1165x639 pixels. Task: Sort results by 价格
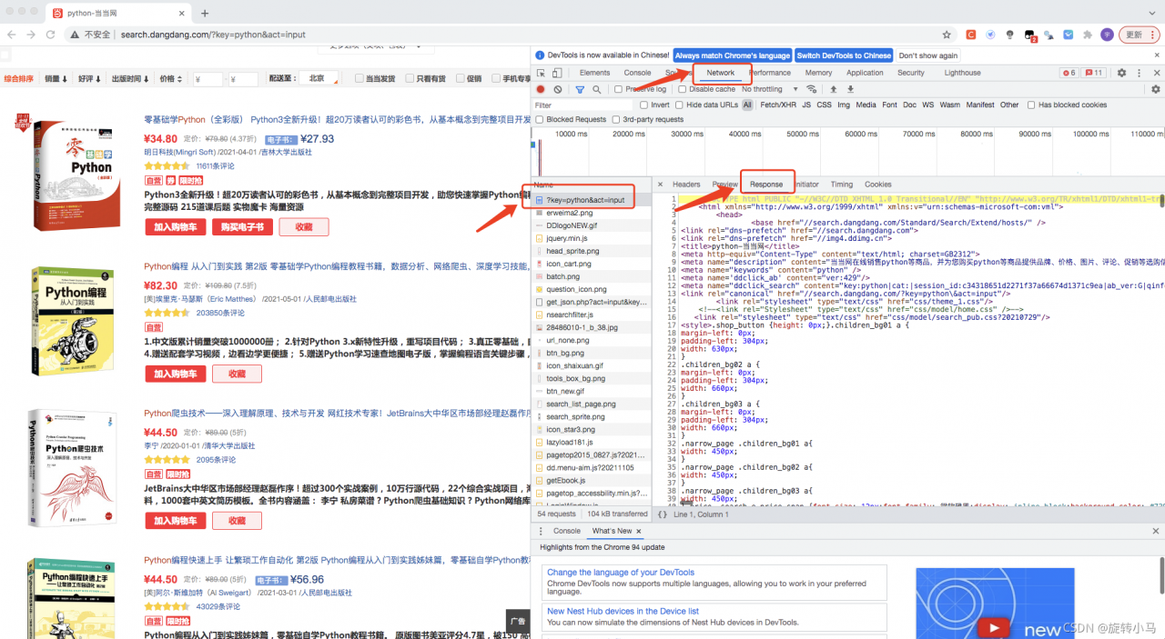(x=171, y=79)
